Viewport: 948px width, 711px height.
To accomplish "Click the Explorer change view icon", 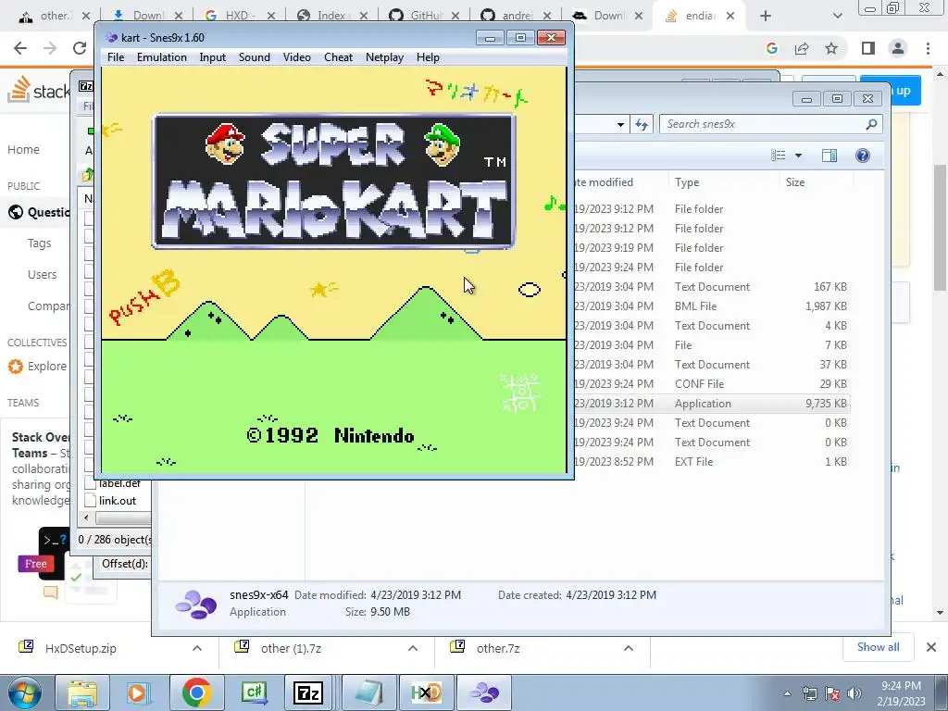I will click(x=778, y=156).
